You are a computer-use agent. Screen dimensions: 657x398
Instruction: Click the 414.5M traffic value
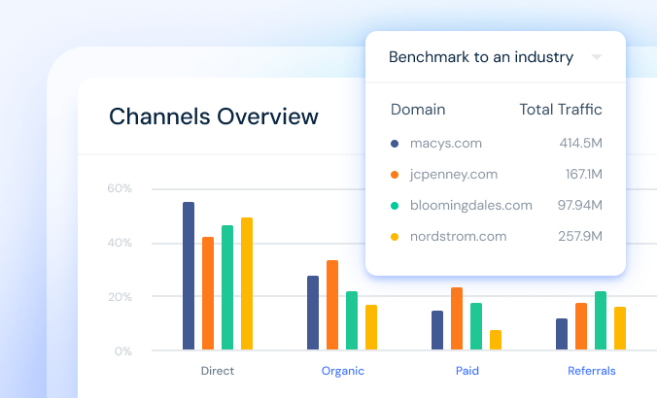pos(581,143)
